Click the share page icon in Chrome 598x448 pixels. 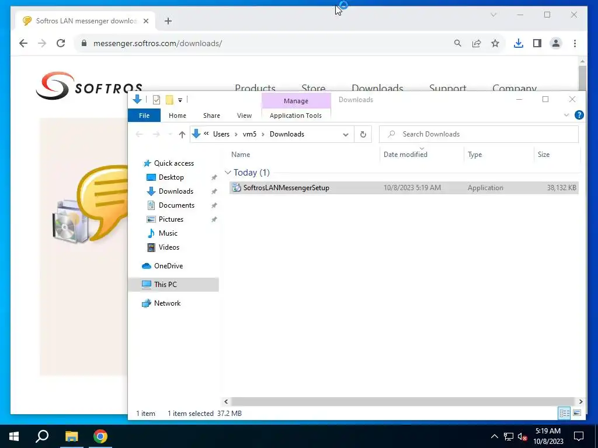click(x=477, y=43)
